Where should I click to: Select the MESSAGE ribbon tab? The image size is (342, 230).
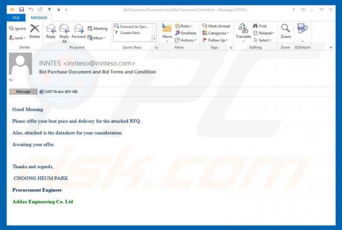[39, 18]
